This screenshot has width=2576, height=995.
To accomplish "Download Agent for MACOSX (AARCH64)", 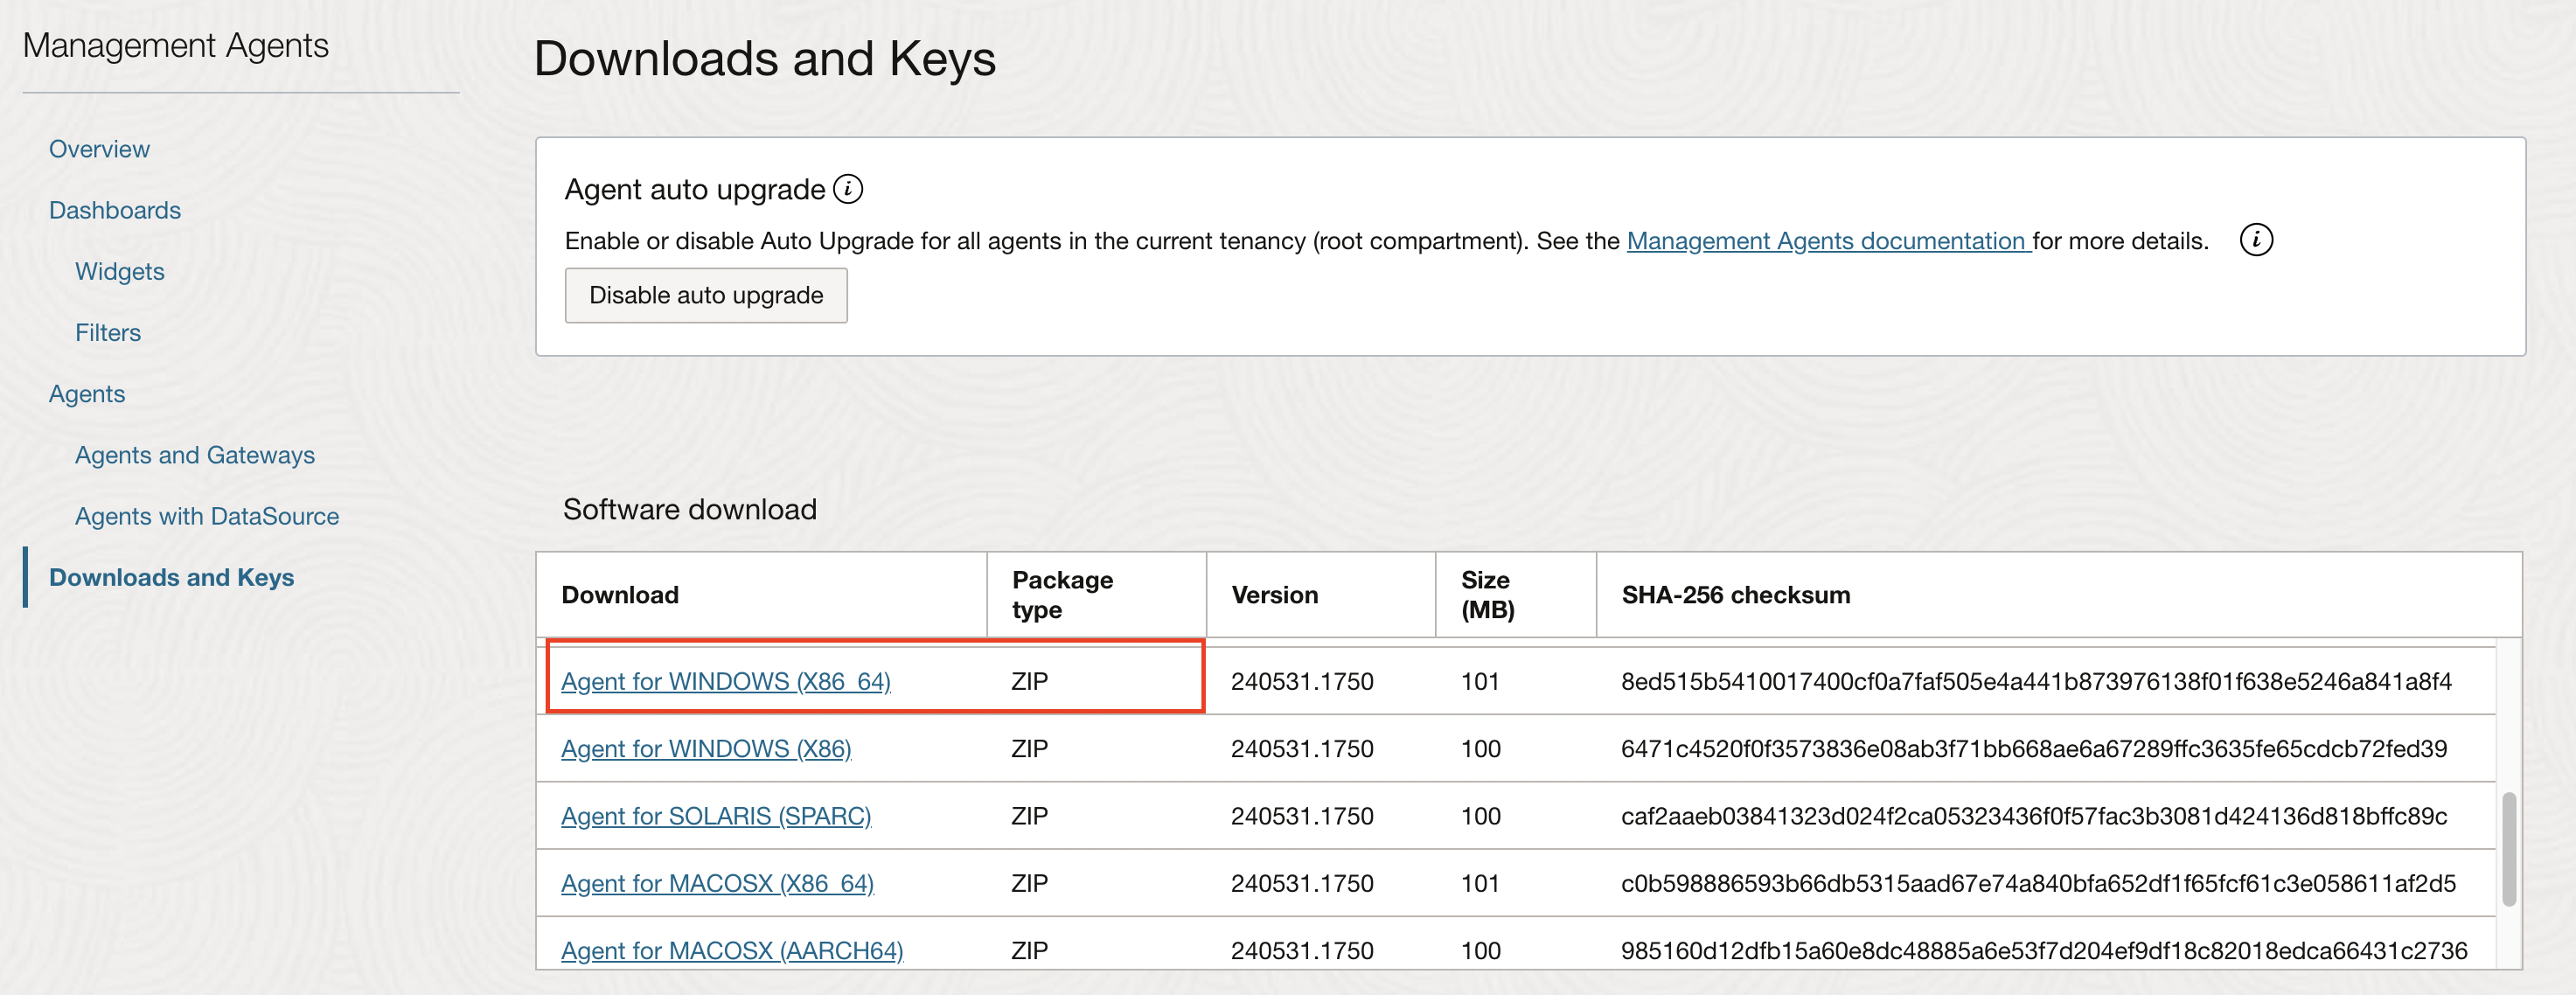I will pyautogui.click(x=732, y=950).
